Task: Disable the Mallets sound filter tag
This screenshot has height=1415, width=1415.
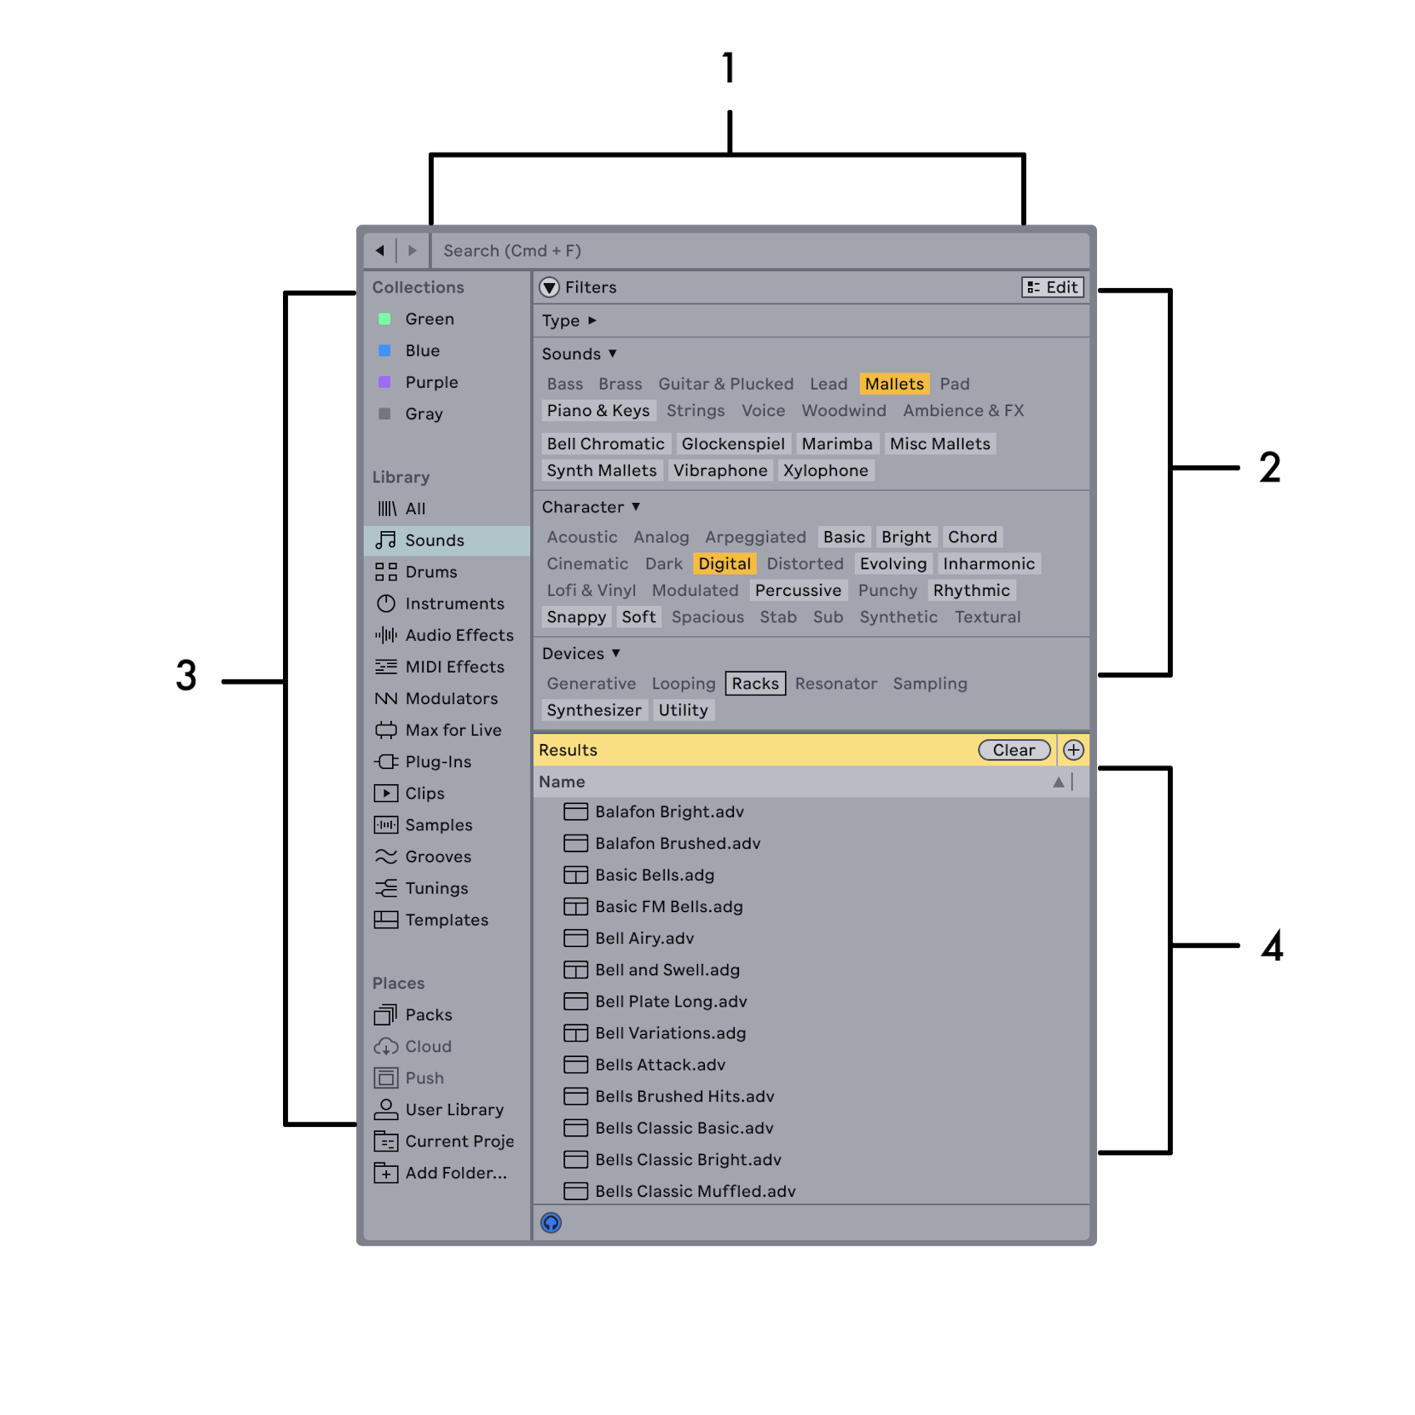Action: (x=894, y=384)
